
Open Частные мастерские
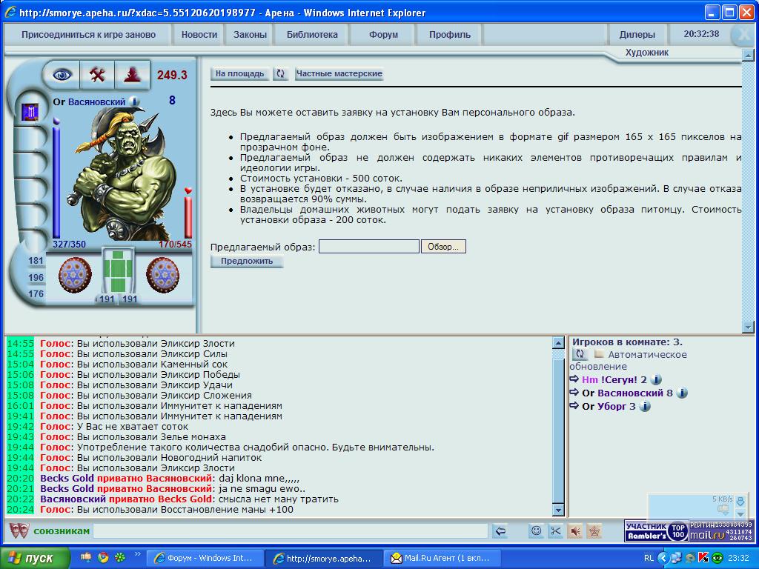tap(339, 73)
